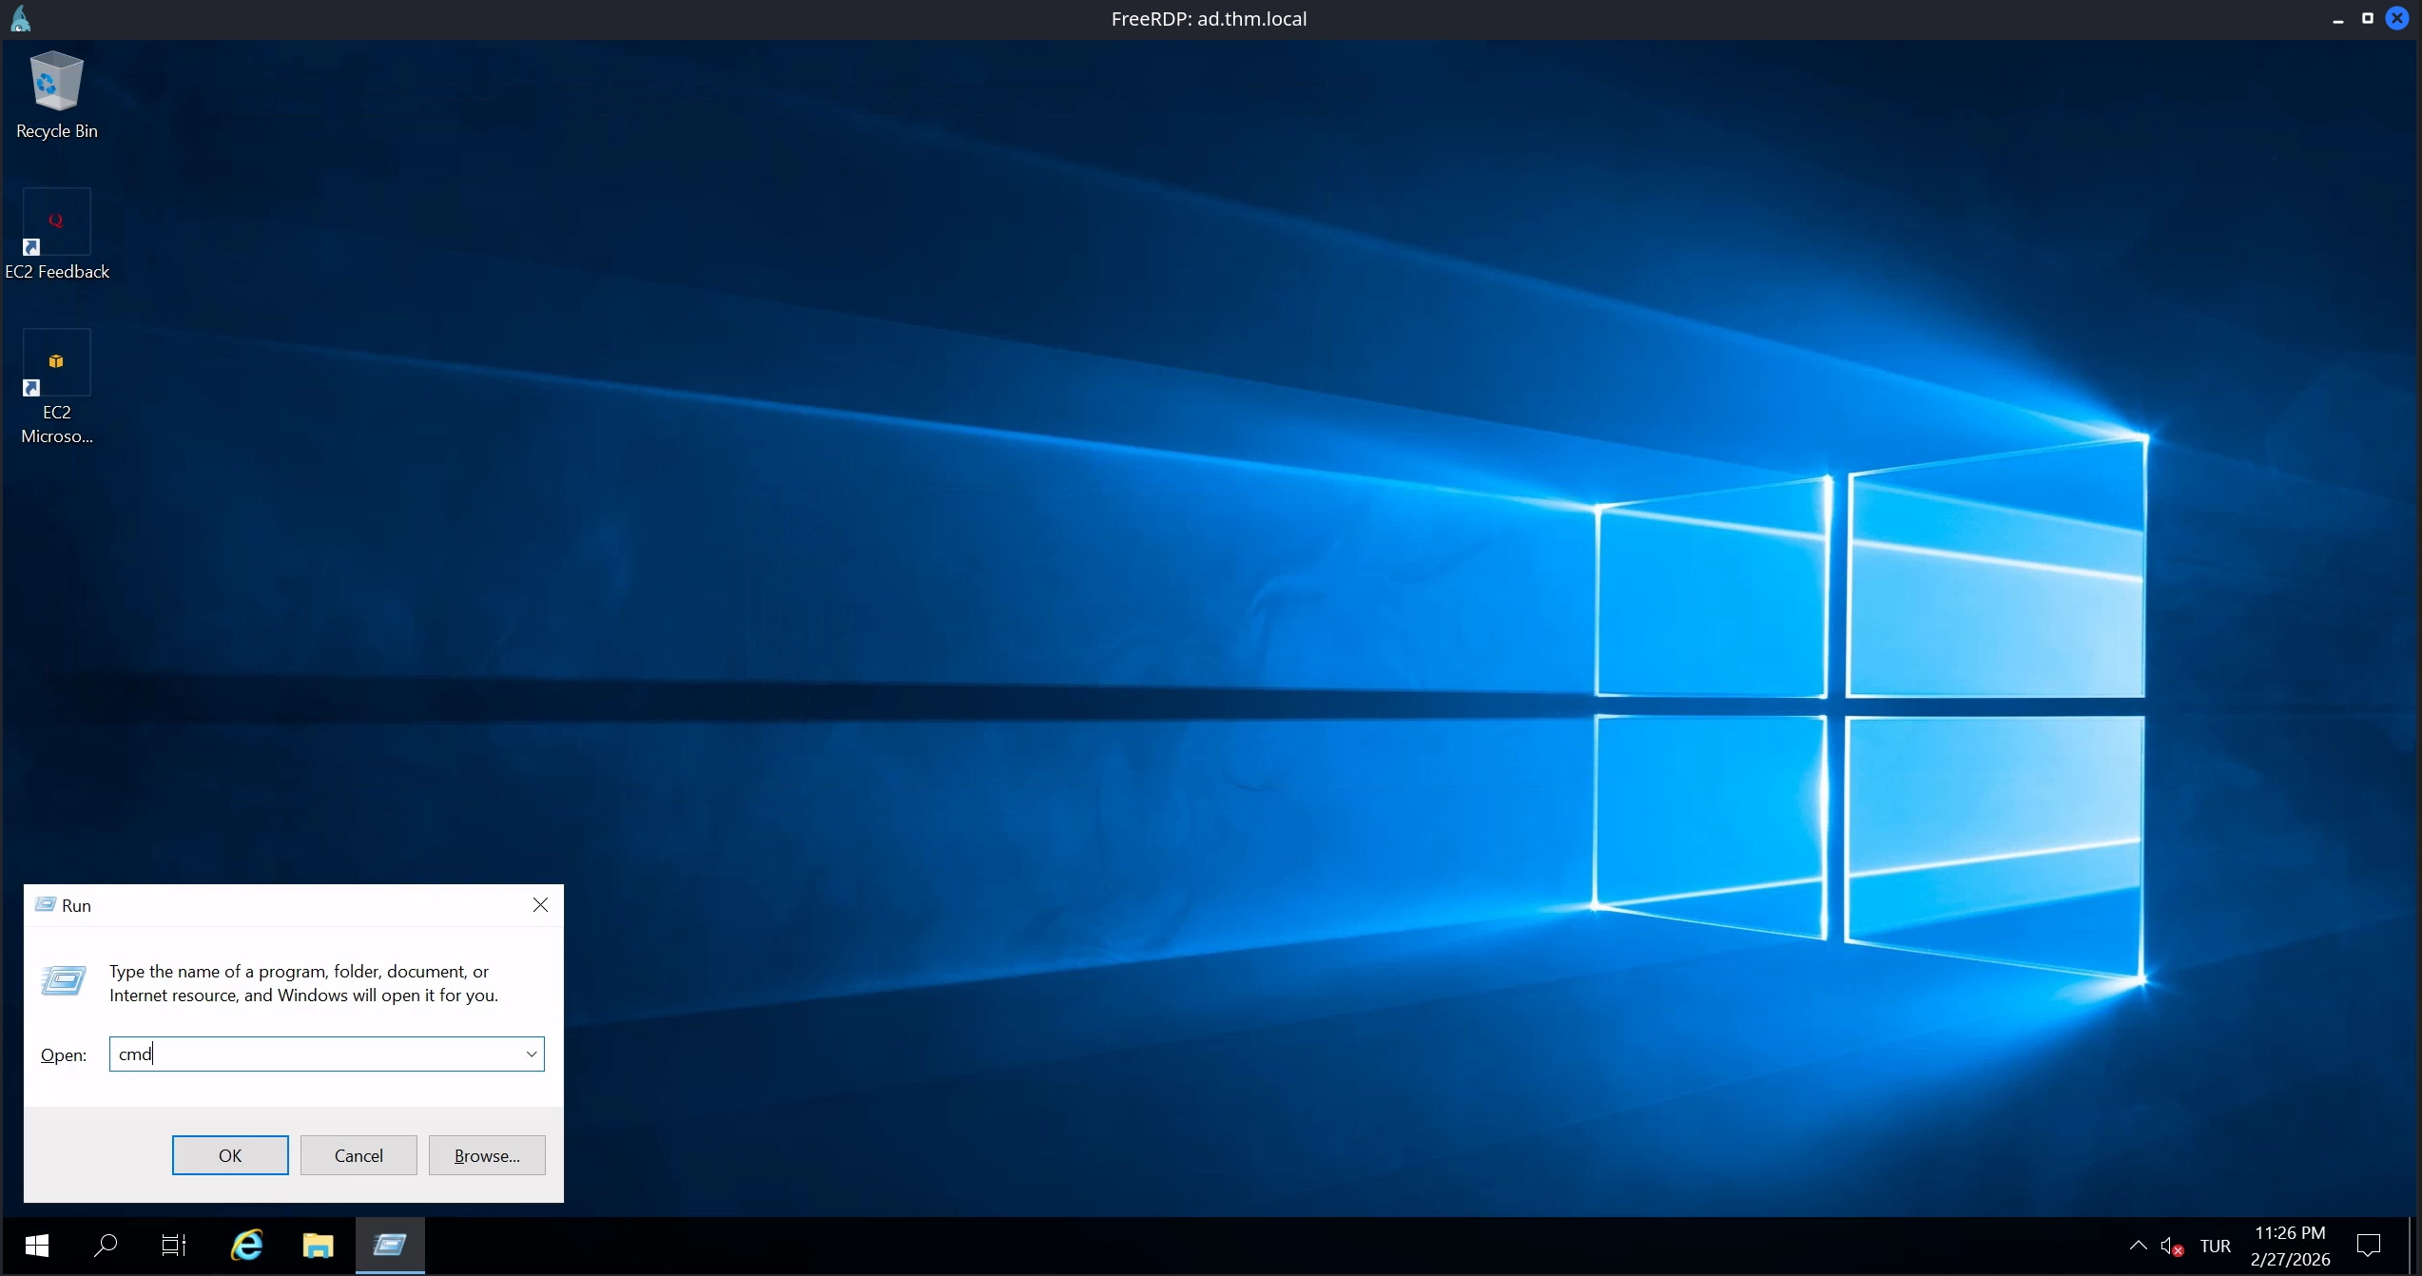The image size is (2422, 1276).
Task: Open the Action Center notifications icon
Action: [2368, 1246]
